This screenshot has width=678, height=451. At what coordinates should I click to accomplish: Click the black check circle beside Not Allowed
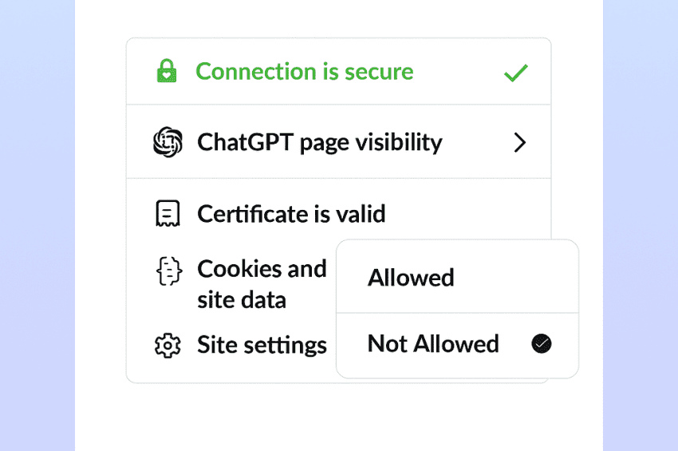[x=542, y=344]
